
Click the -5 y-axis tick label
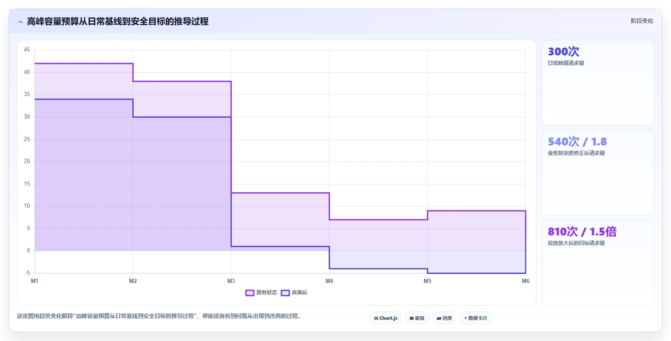click(27, 273)
